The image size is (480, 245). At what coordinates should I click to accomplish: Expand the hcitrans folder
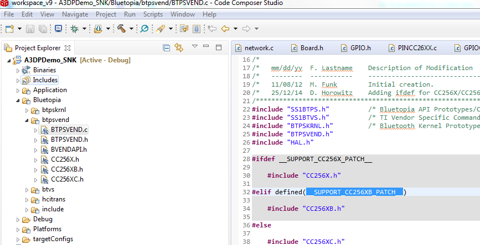pyautogui.click(x=27, y=200)
